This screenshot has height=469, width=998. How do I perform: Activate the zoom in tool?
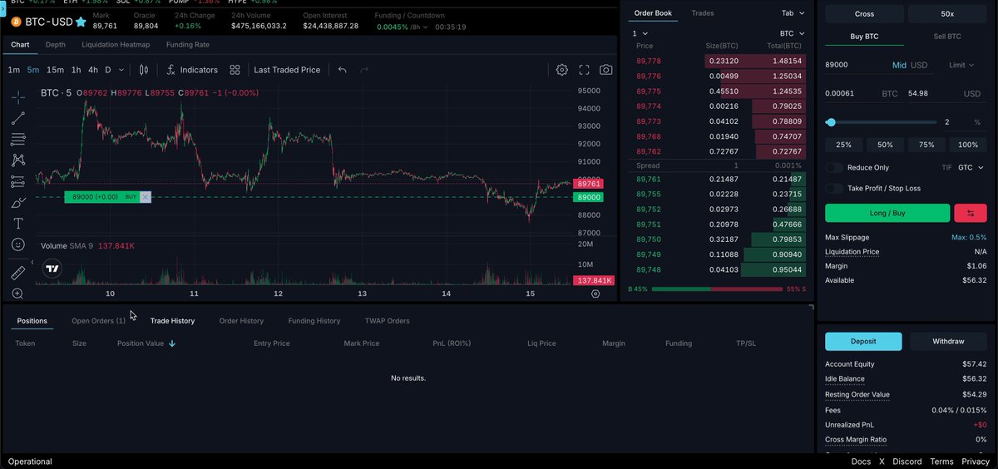pyautogui.click(x=17, y=294)
